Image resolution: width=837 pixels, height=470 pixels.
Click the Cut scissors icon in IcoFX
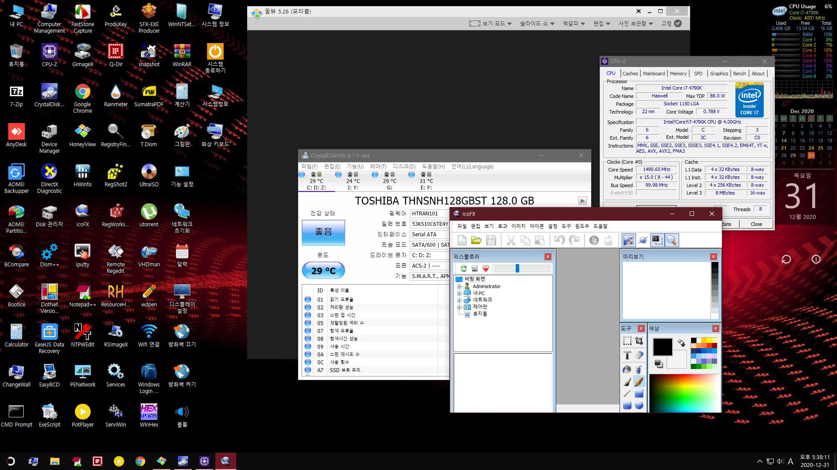[511, 240]
